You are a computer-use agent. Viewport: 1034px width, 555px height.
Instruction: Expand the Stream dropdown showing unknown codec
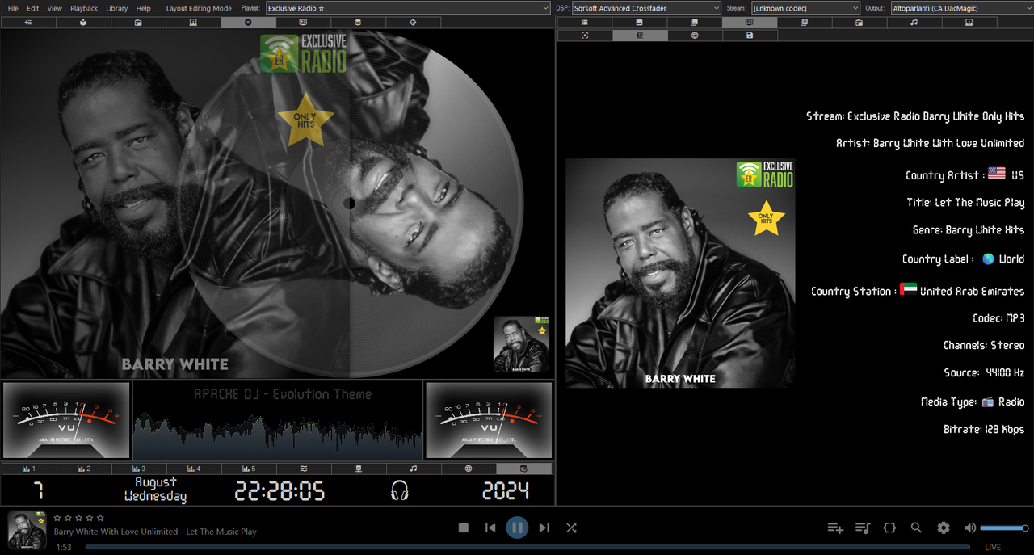[x=805, y=8]
